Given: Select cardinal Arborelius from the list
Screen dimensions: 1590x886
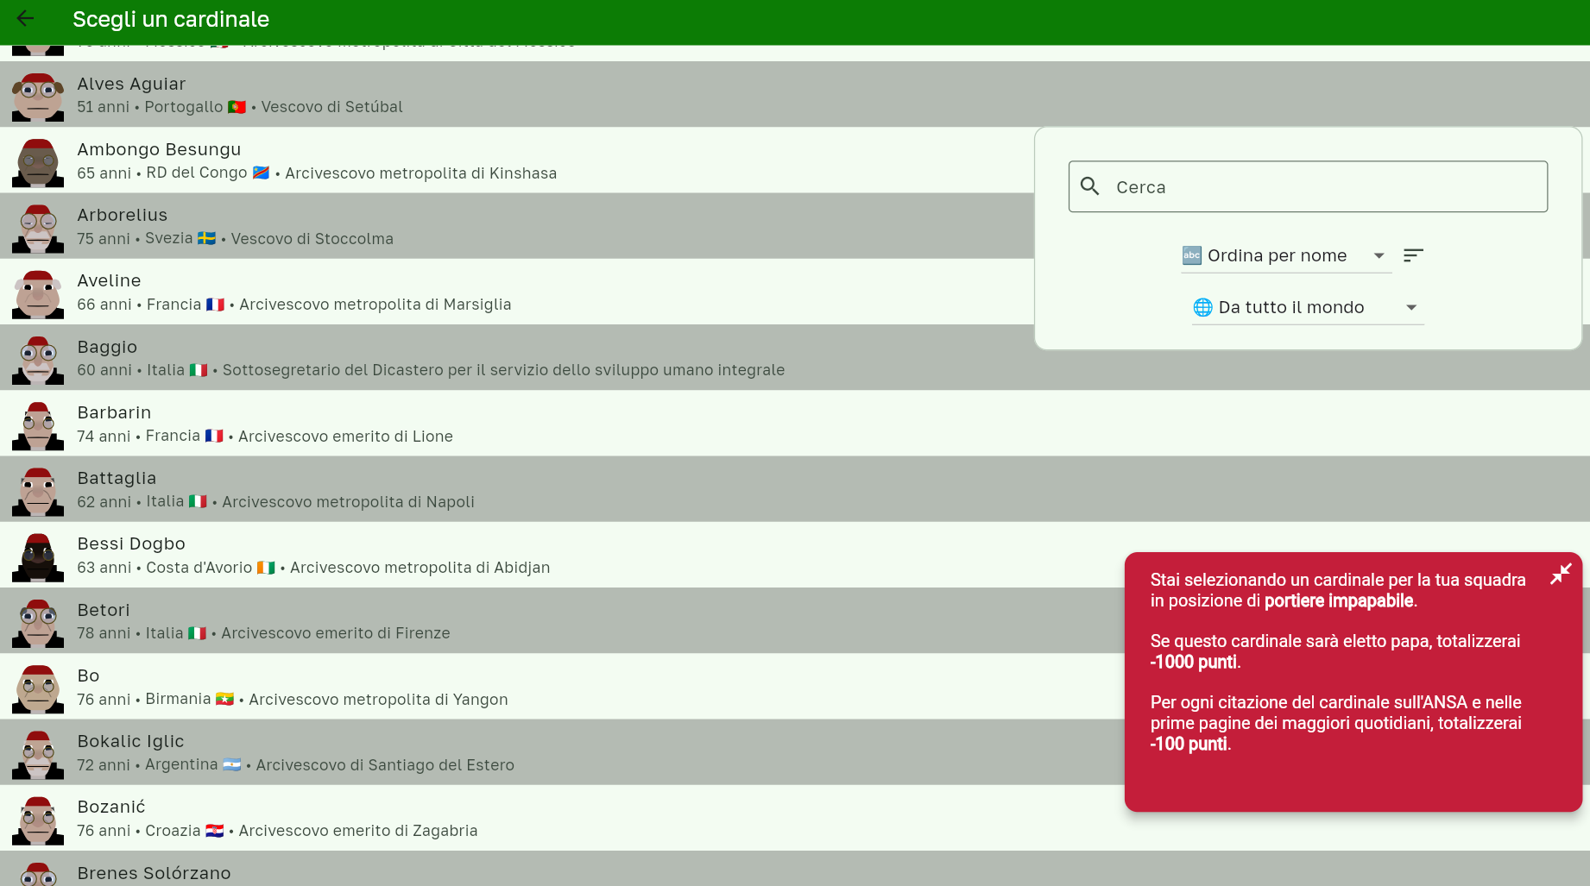Looking at the screenshot, I should click(345, 226).
